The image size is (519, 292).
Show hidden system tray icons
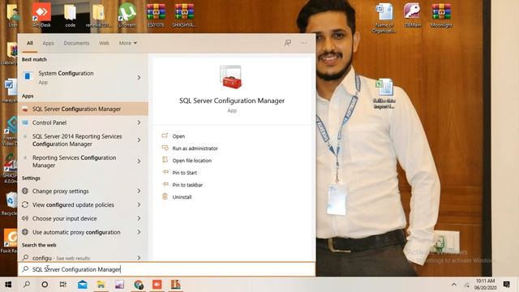click(x=454, y=285)
